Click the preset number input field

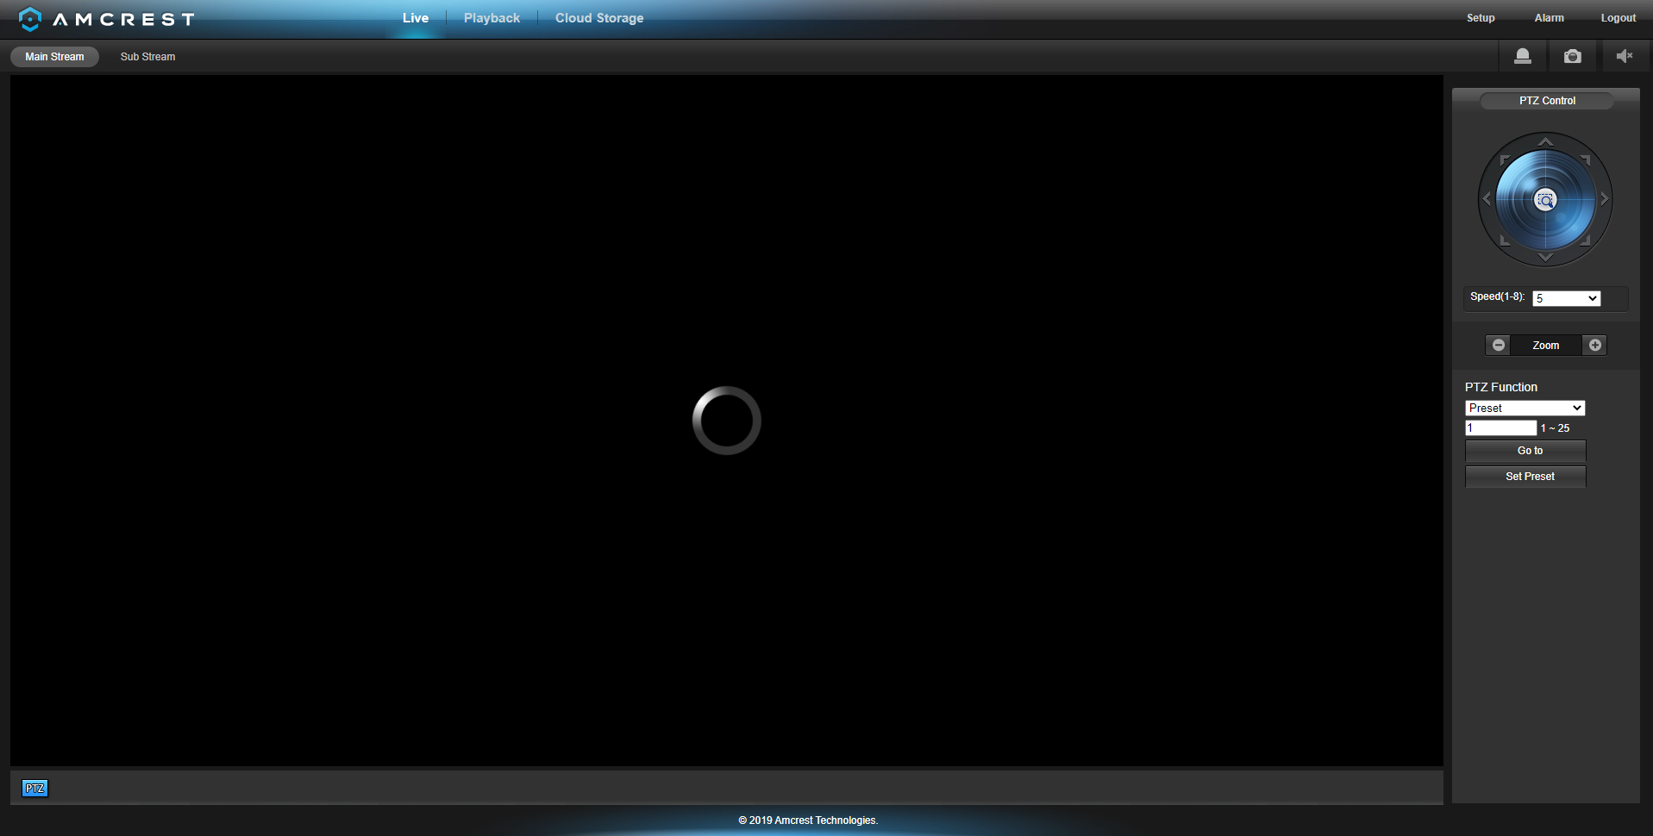pos(1500,427)
